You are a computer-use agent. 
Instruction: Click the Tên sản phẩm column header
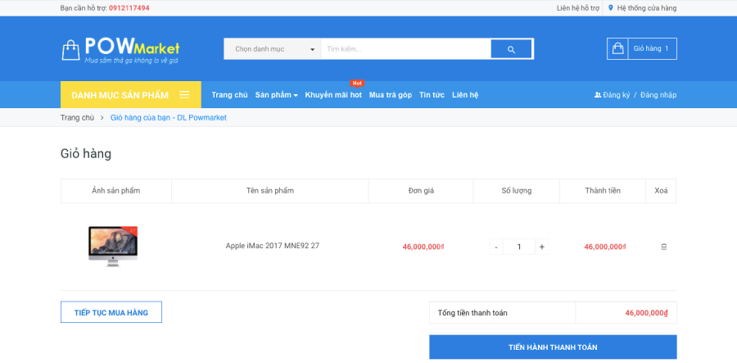click(x=269, y=190)
